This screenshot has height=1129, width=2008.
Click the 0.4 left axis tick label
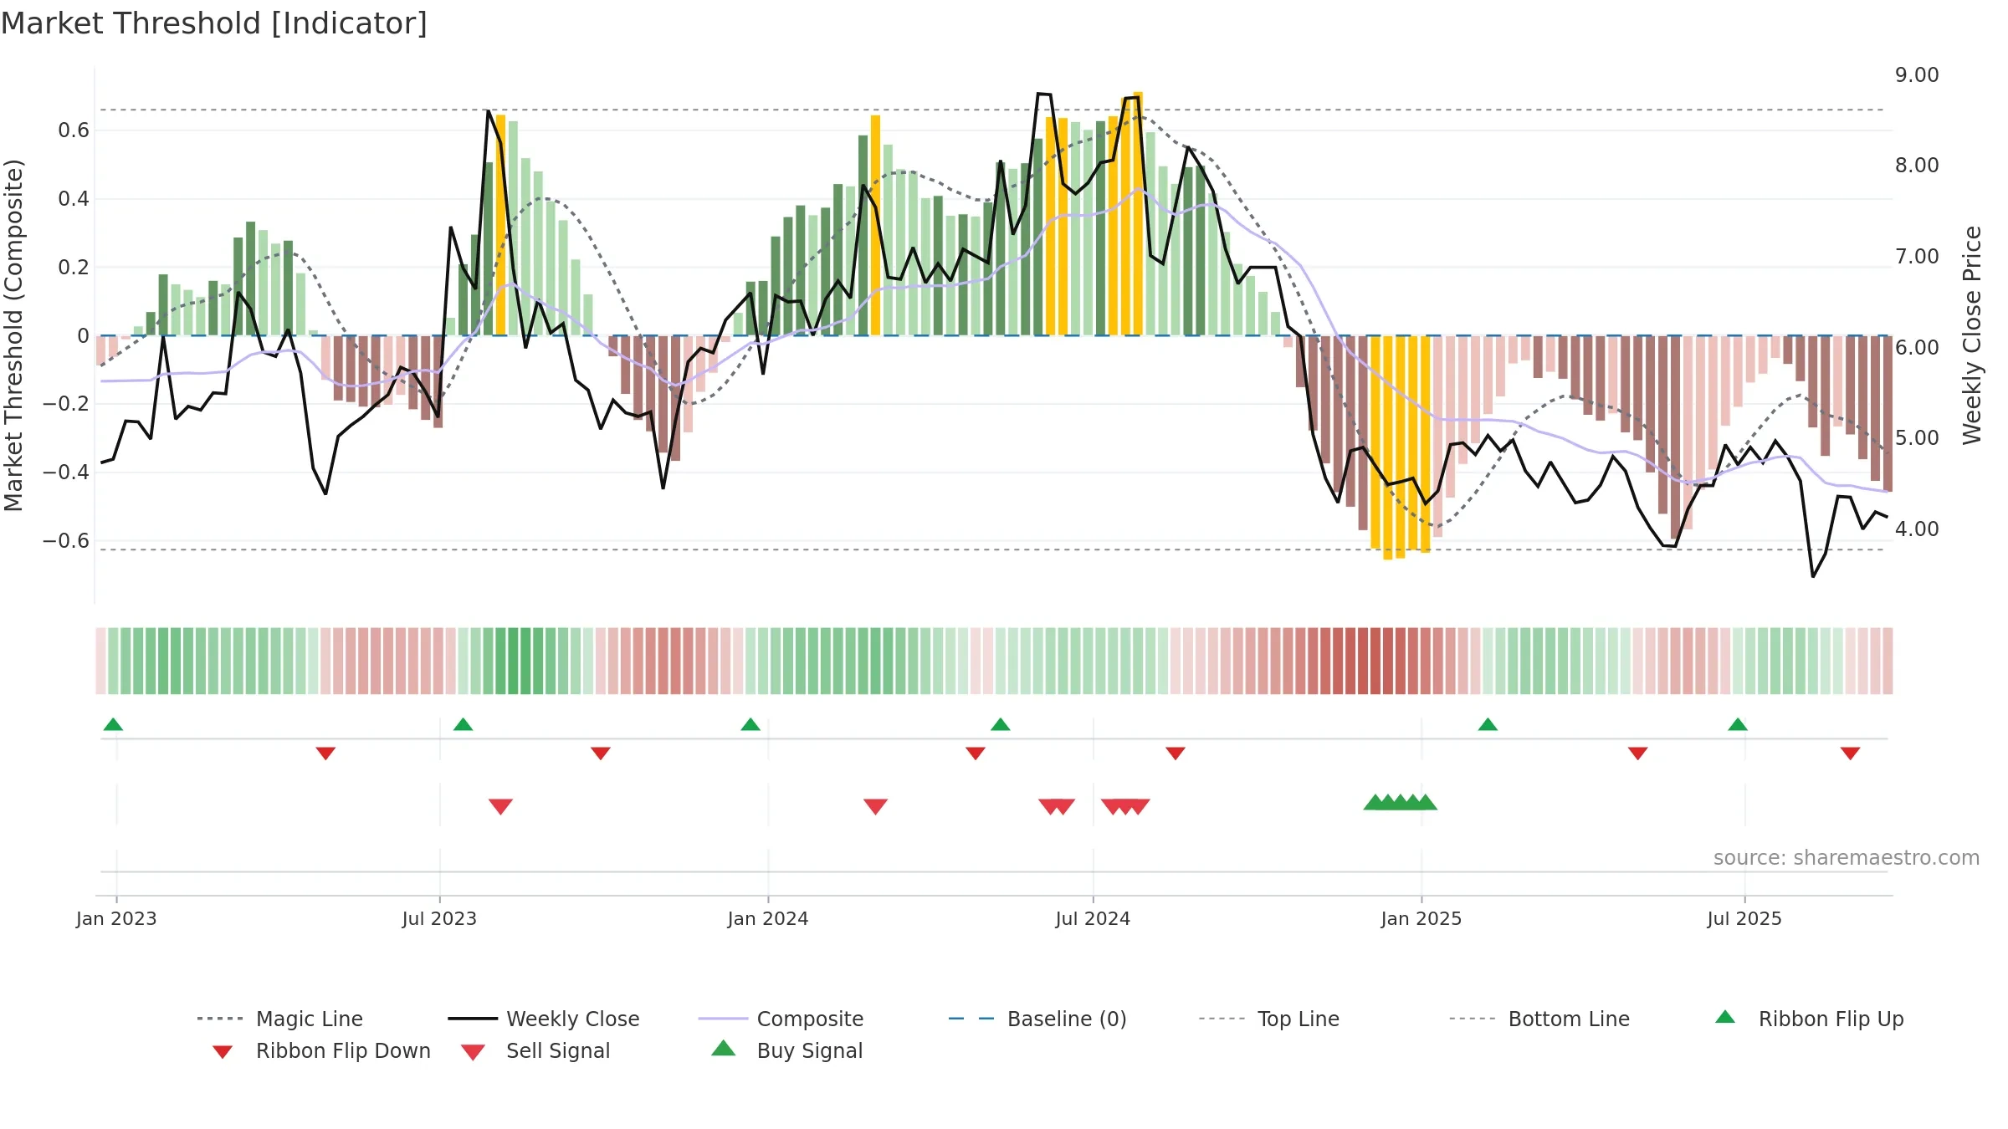[x=74, y=199]
